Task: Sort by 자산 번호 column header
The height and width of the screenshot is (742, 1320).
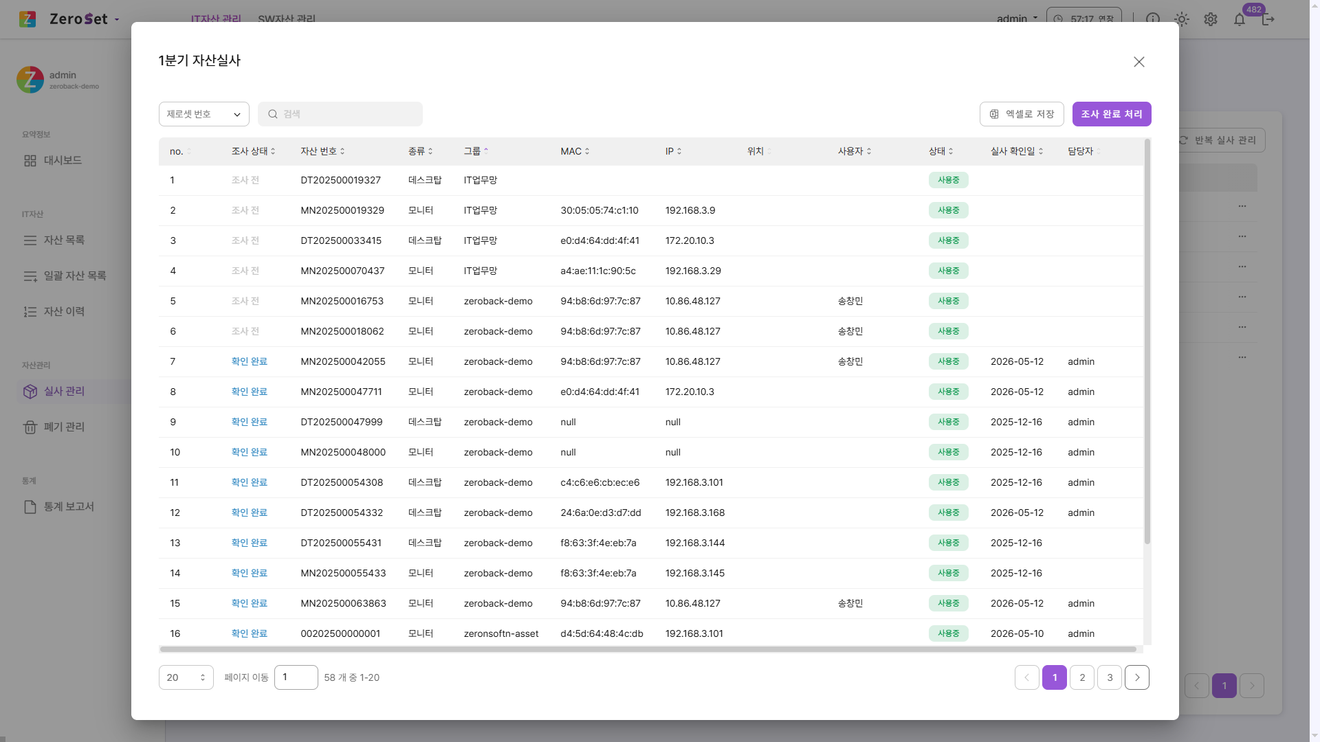Action: click(322, 151)
